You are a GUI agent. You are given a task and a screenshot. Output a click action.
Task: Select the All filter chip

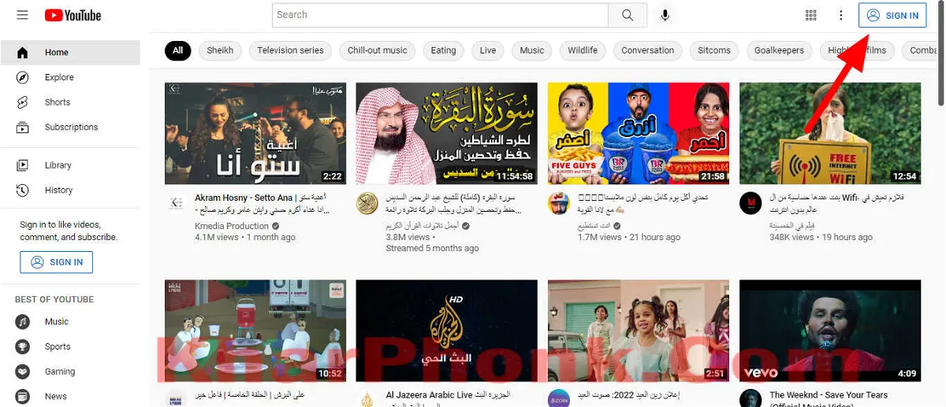pos(177,50)
